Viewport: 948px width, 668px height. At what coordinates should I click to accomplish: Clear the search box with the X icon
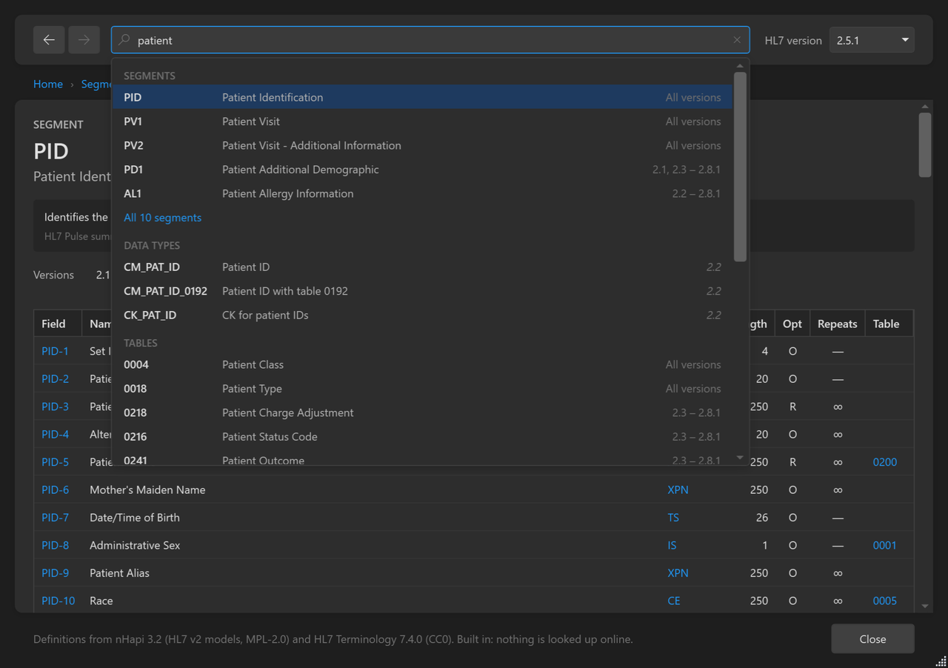click(x=737, y=40)
